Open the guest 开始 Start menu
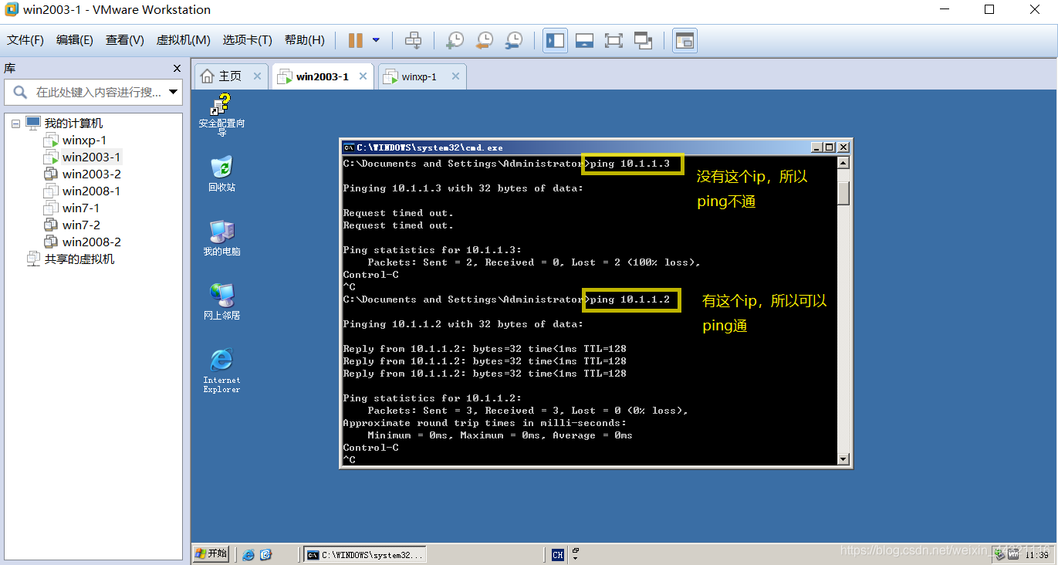The height and width of the screenshot is (565, 1058). coord(211,553)
